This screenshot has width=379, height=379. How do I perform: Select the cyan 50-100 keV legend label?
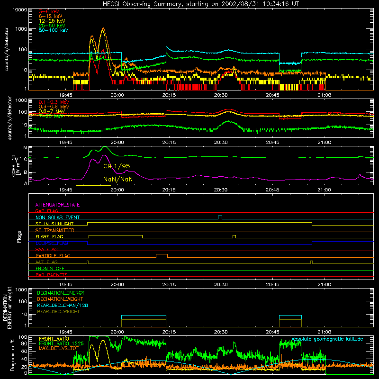click(x=54, y=30)
